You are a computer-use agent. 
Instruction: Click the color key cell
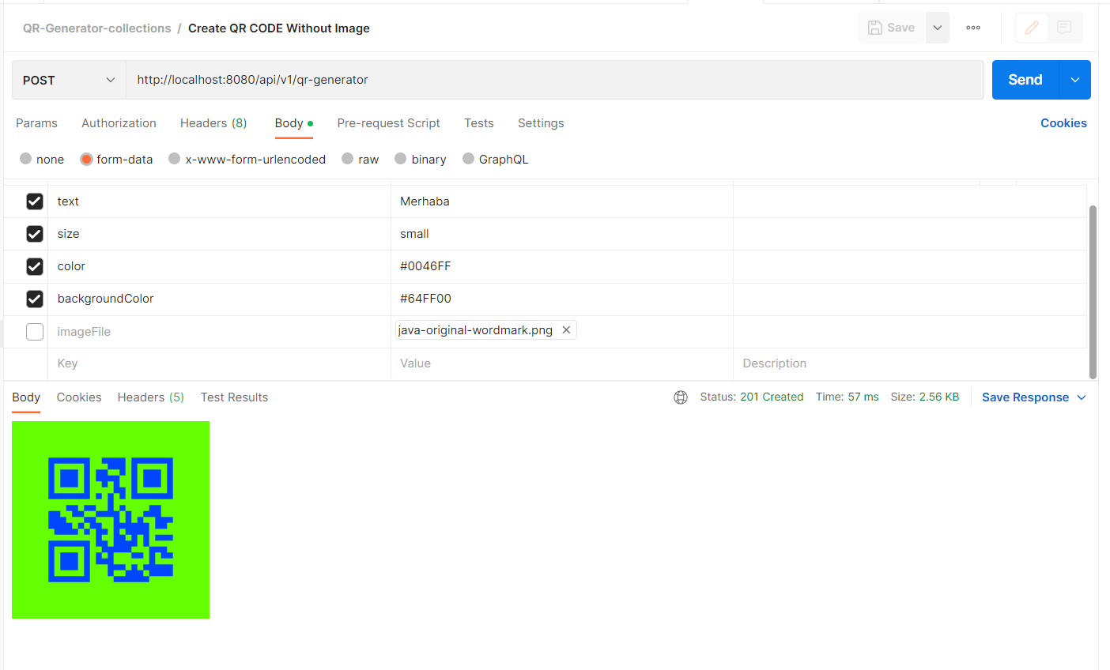click(x=219, y=266)
